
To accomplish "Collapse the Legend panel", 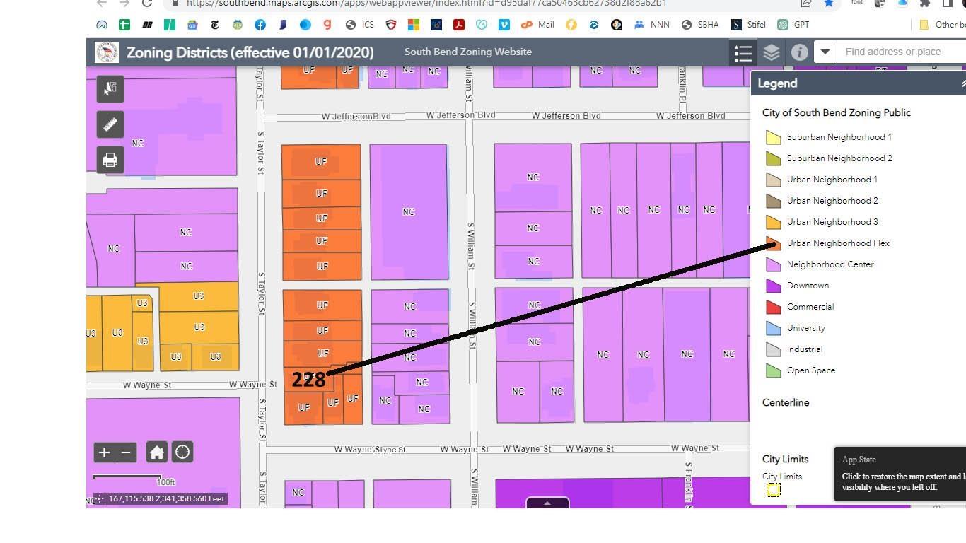I will pyautogui.click(x=962, y=83).
